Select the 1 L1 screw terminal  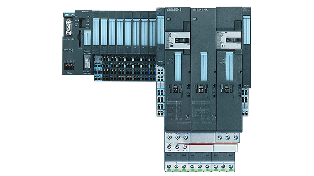(169, 147)
